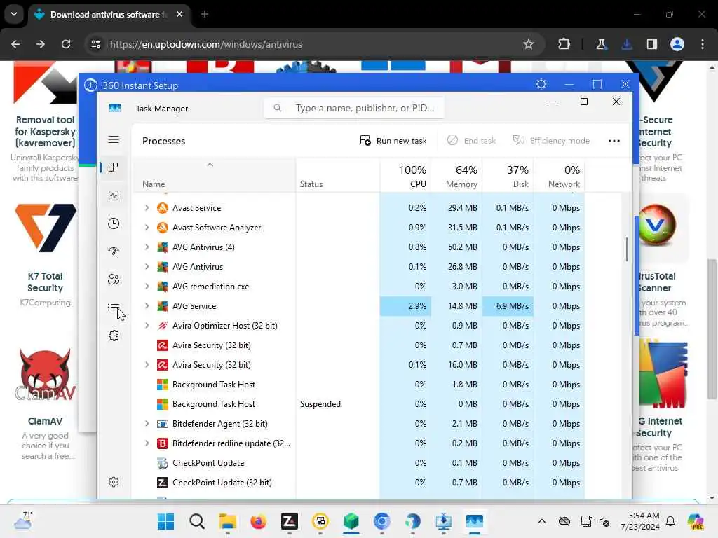Expand Bitdefender redline update group
The image size is (718, 538).
pos(147,443)
